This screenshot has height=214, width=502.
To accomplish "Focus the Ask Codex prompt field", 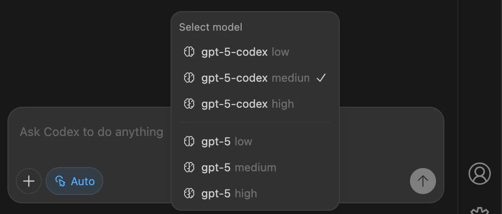I will (92, 132).
